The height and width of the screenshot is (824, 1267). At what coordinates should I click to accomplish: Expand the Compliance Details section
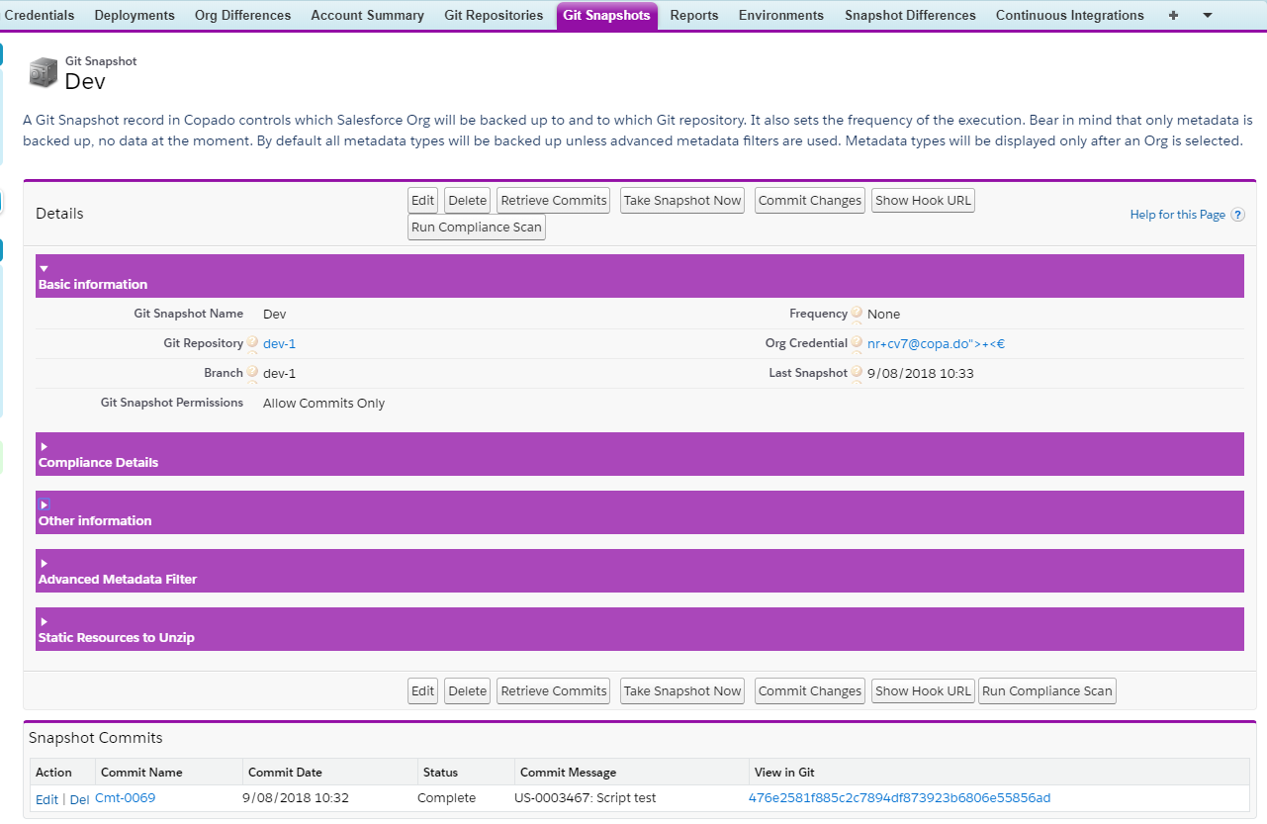[44, 446]
